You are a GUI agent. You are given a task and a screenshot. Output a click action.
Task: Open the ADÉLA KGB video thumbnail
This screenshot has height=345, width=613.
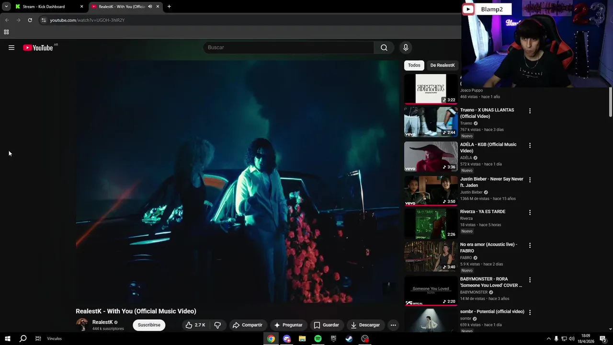coord(431,156)
